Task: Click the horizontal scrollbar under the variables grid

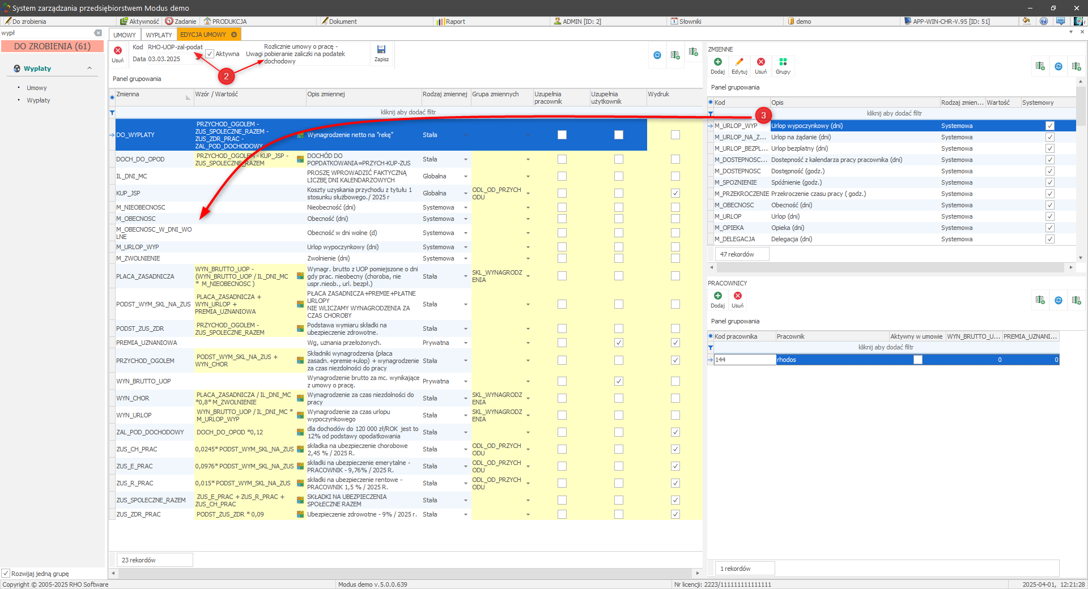Action: click(x=405, y=573)
